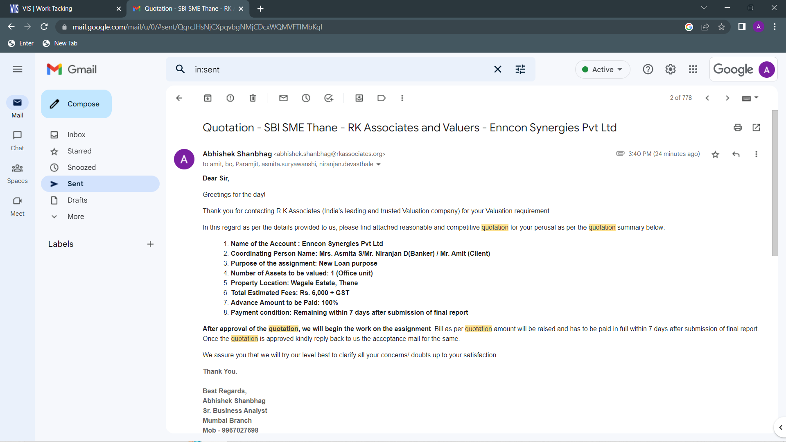
Task: Click inside the search mail field
Action: (340, 70)
